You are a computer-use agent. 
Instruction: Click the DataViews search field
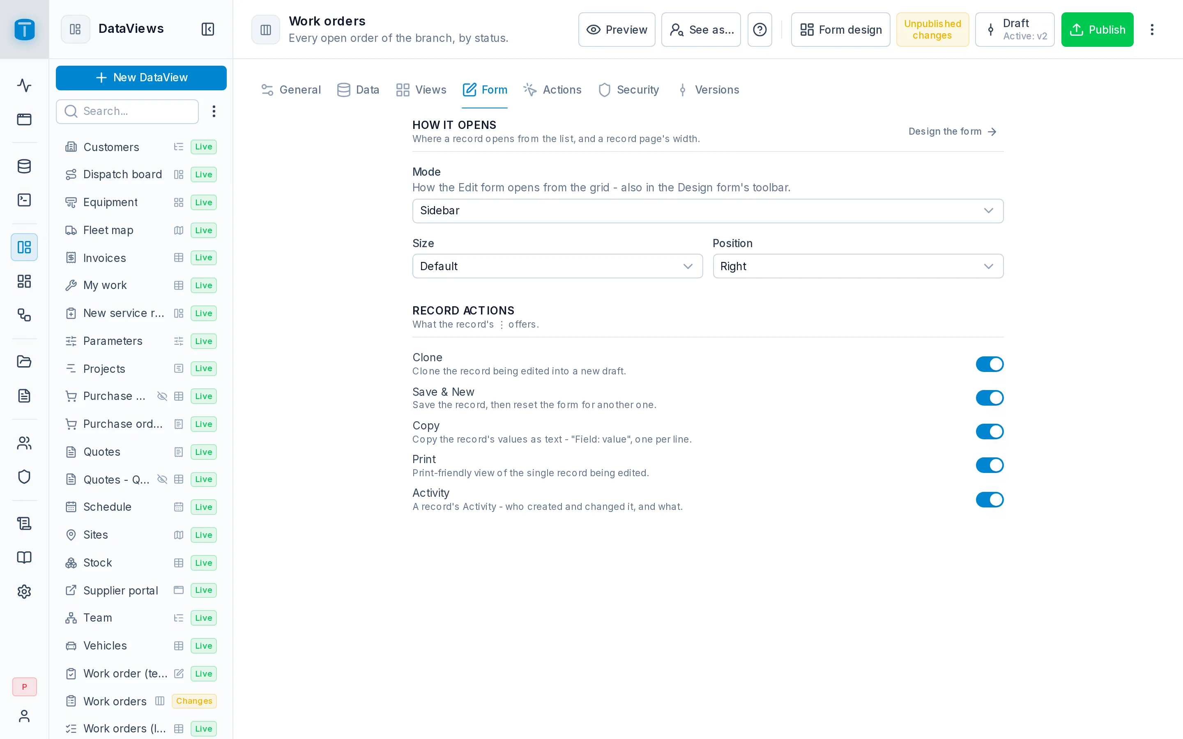(127, 111)
